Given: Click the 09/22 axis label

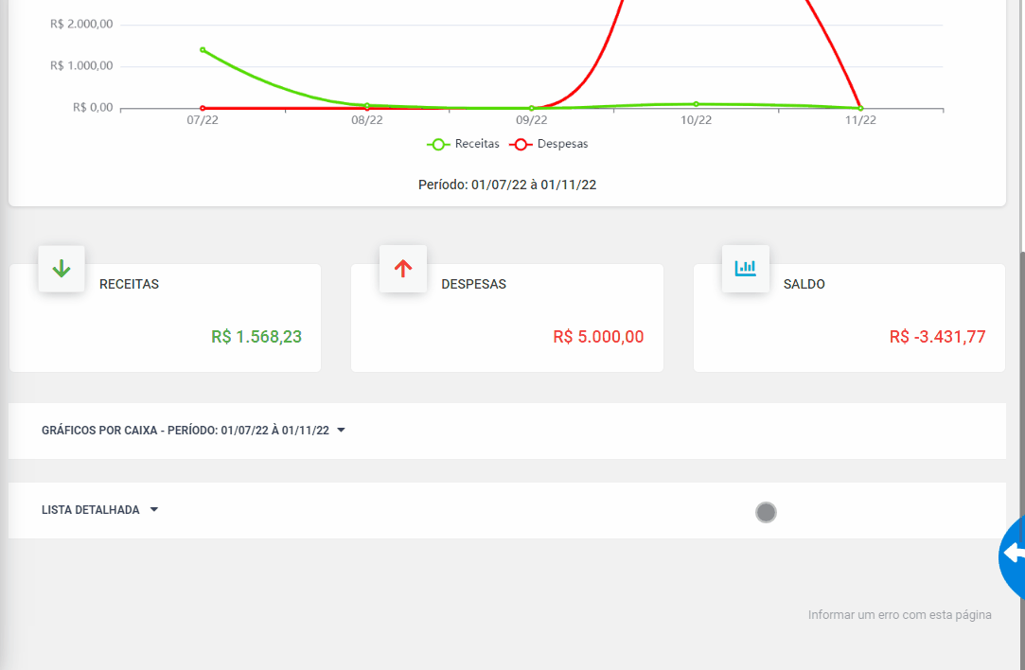Looking at the screenshot, I should click(532, 120).
